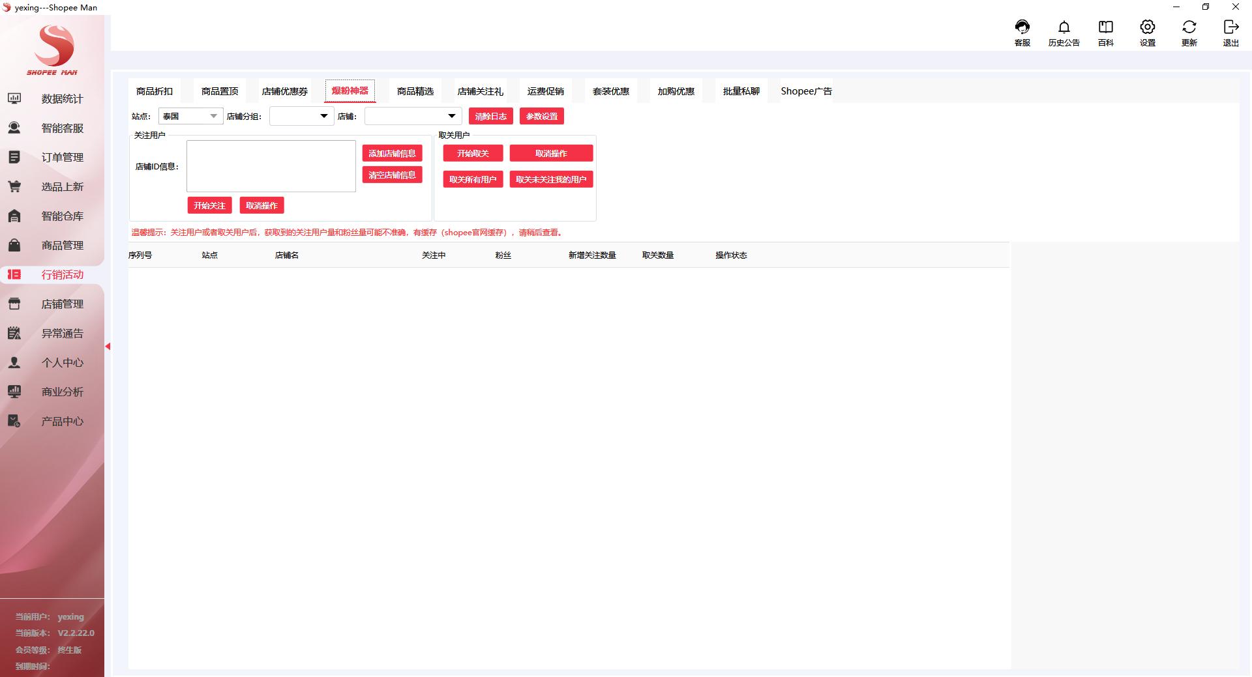
Task: Click the Shopee Man logo
Action: [x=53, y=50]
